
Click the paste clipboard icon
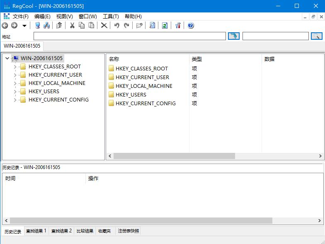[x=91, y=26]
